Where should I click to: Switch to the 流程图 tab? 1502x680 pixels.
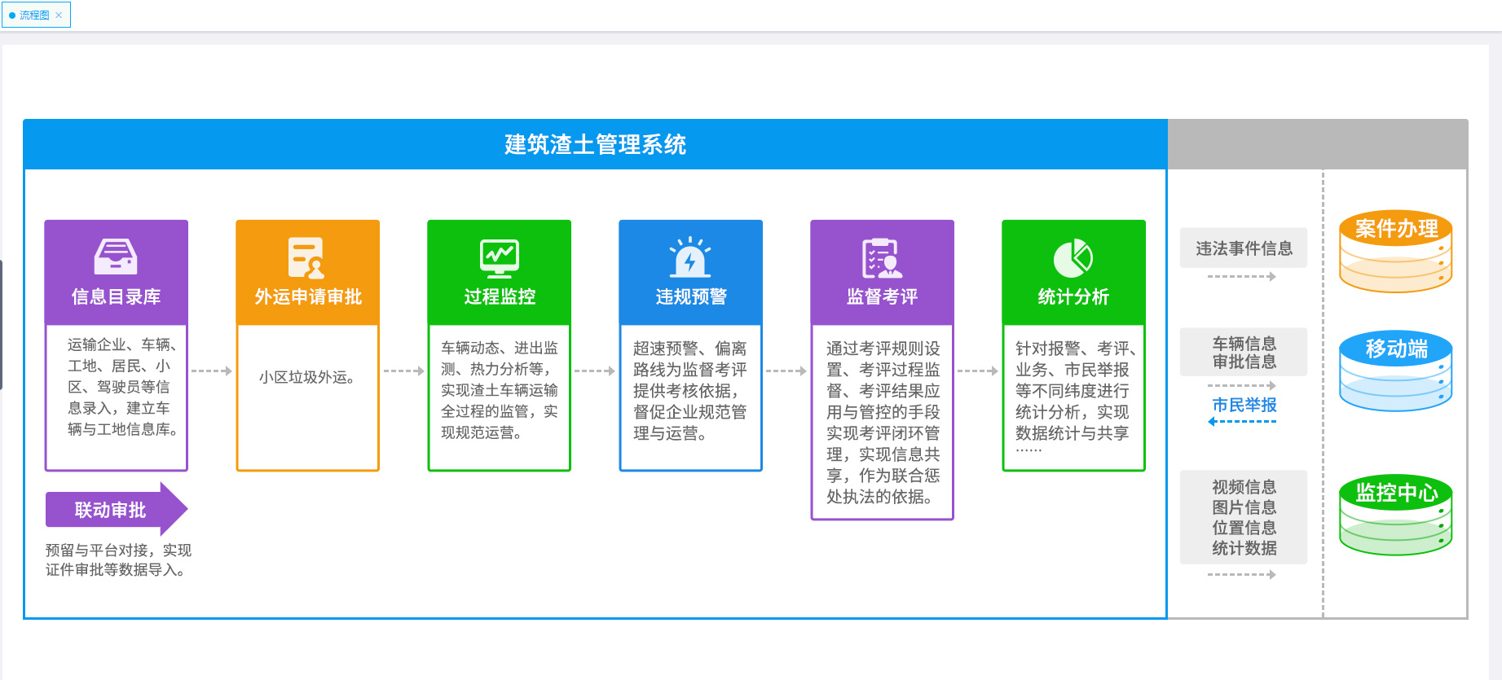[x=33, y=15]
